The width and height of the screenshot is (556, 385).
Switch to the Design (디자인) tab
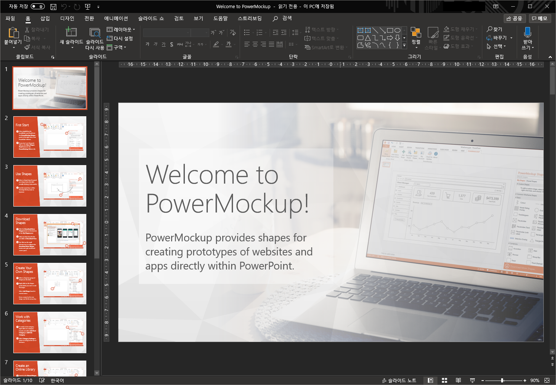click(67, 18)
